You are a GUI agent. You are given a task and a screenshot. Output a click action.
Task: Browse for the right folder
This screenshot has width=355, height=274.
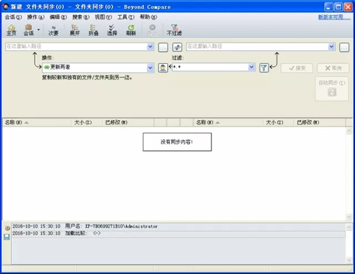[344, 47]
